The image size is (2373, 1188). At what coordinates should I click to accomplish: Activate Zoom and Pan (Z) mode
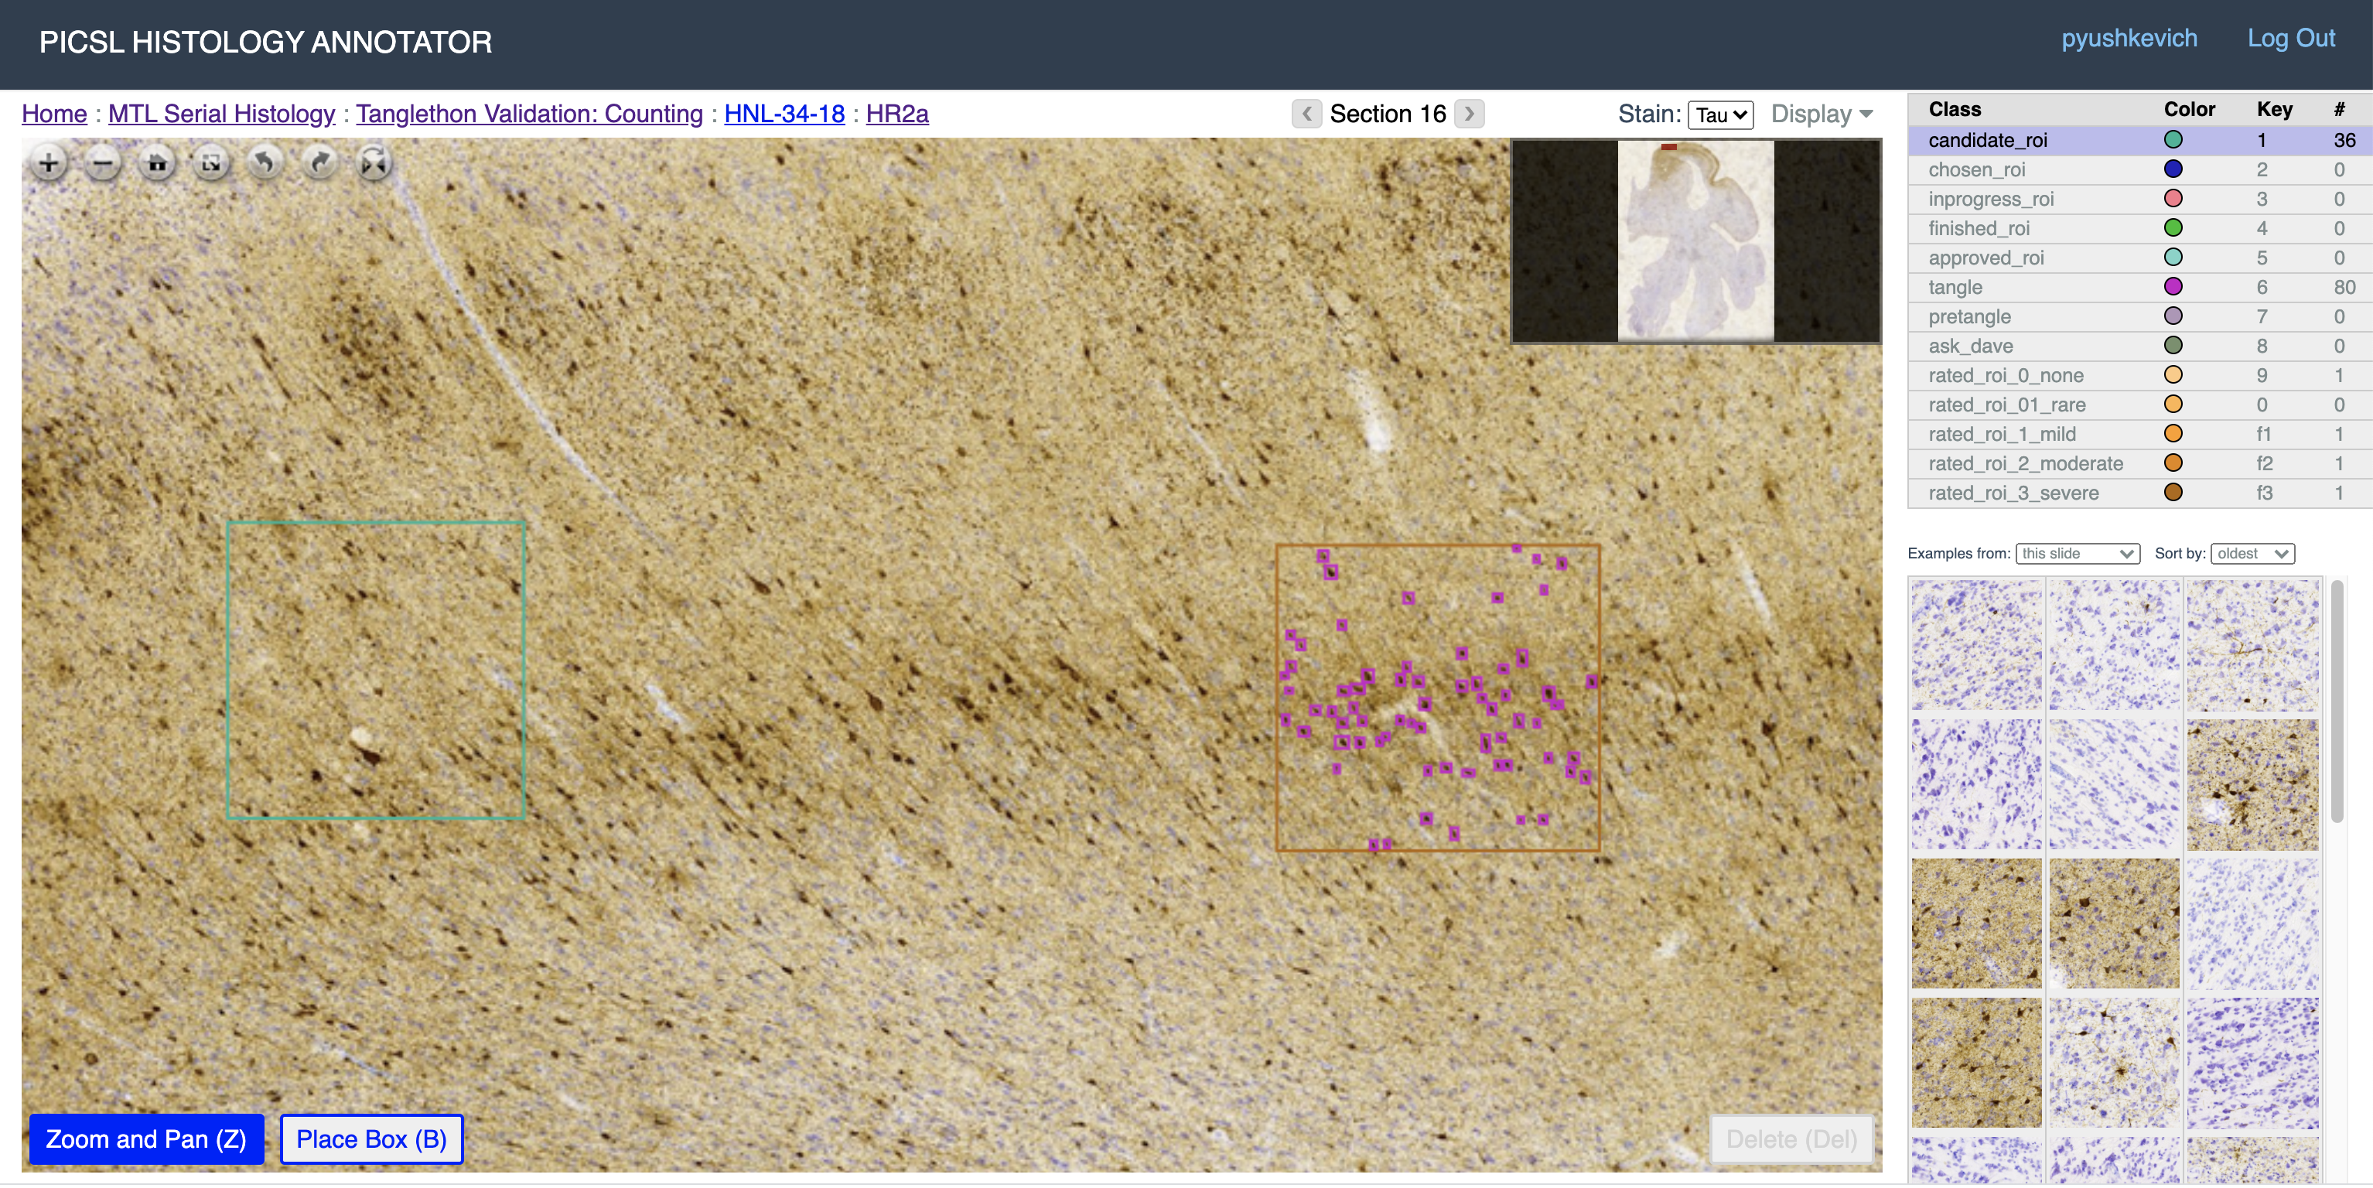[x=146, y=1139]
